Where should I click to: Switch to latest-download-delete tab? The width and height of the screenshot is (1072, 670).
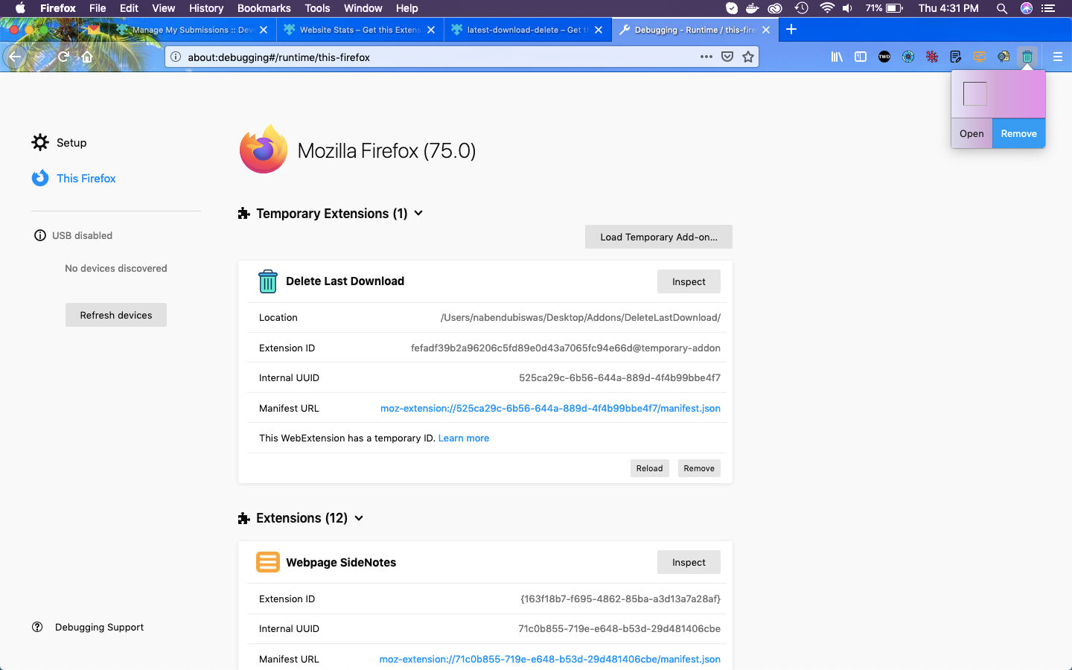(x=528, y=30)
